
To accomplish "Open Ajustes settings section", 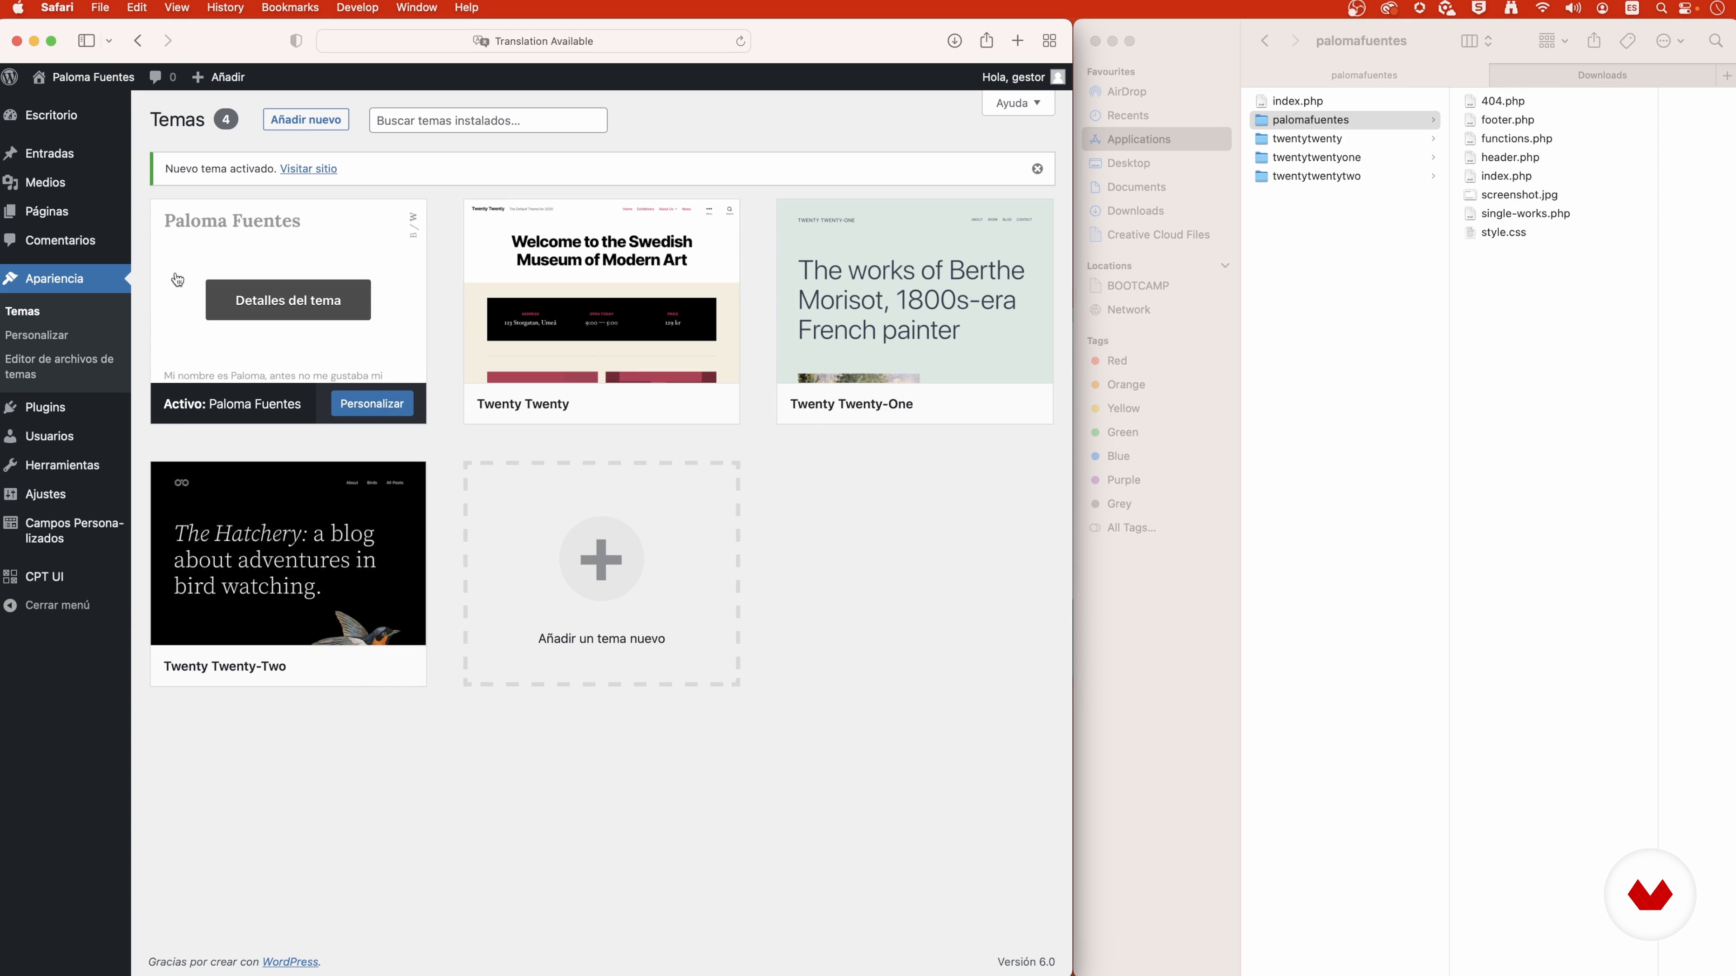I will tap(45, 494).
